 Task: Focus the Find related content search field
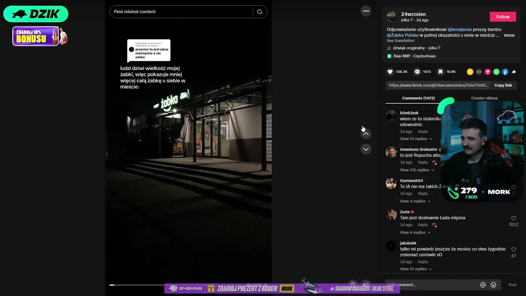coord(181,12)
